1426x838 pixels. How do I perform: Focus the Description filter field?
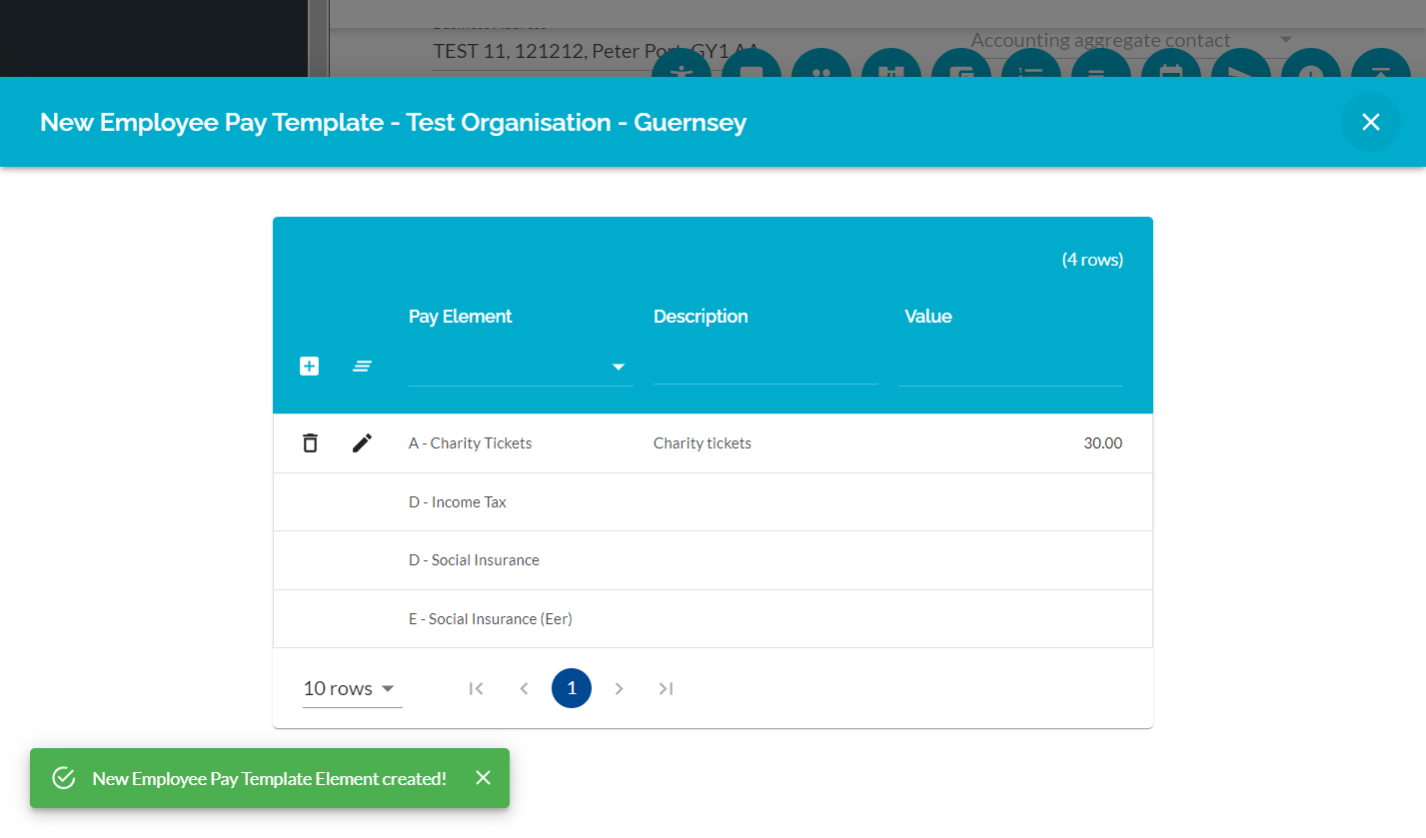coord(765,367)
